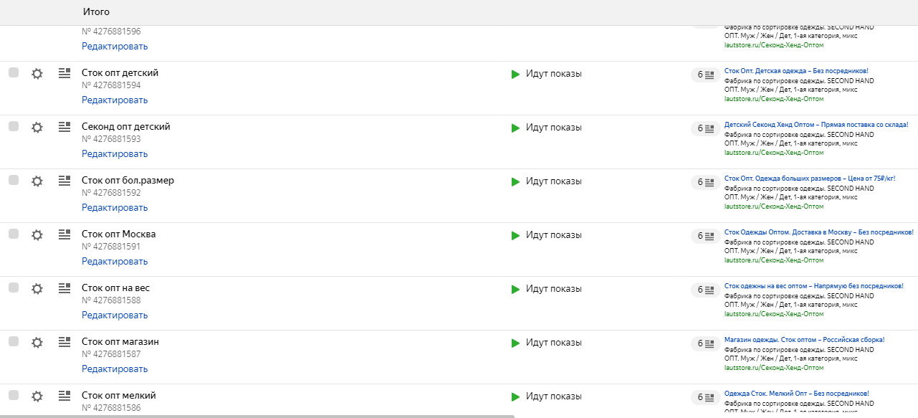Click list icon beside Сток опт на вес
Screen dimensions: 918x418
tap(64, 288)
